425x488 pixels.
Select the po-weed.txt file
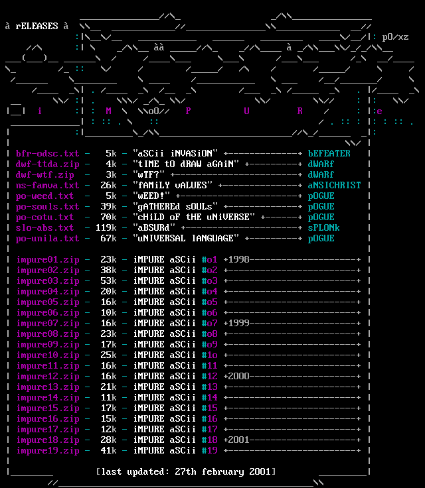(x=44, y=196)
